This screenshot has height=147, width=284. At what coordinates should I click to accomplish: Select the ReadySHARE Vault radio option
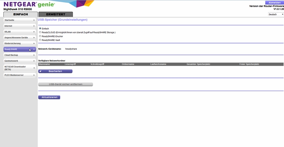(40, 40)
